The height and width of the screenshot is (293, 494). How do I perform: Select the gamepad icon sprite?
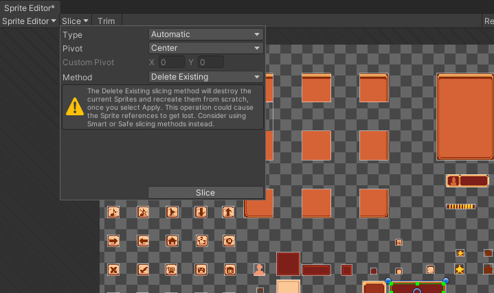click(201, 270)
